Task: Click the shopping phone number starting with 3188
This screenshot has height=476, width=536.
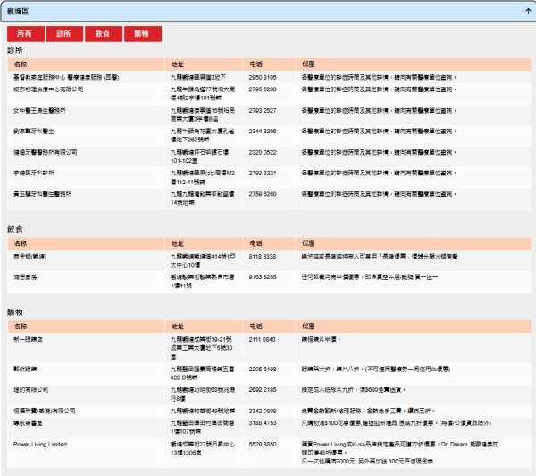Action: click(x=263, y=423)
